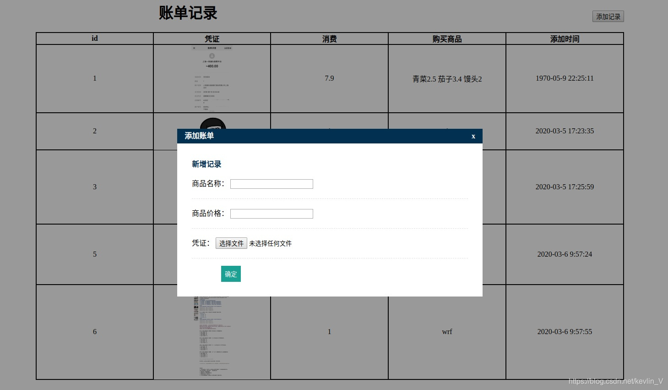This screenshot has height=390, width=668.
Task: Close the 添加账单 dialog with x
Action: 473,136
